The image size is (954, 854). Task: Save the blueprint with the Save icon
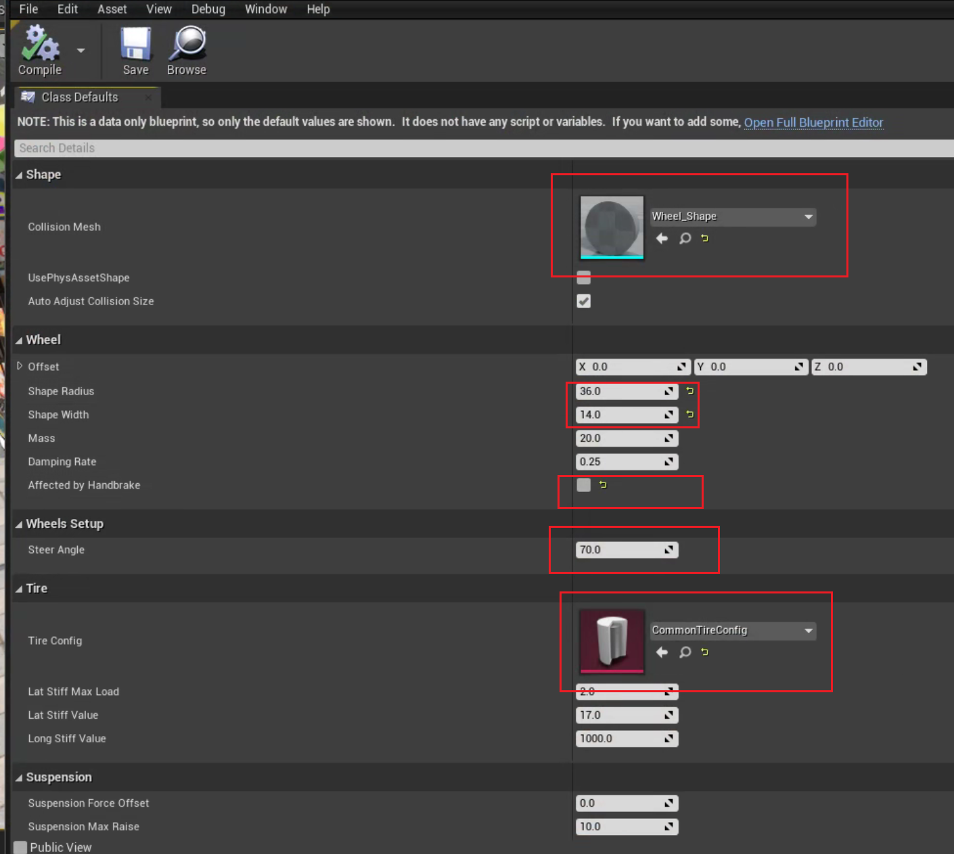coord(135,45)
